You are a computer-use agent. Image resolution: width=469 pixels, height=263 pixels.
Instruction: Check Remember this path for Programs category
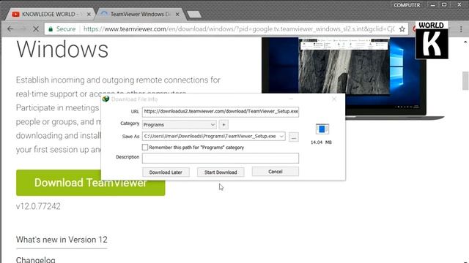[145, 148]
